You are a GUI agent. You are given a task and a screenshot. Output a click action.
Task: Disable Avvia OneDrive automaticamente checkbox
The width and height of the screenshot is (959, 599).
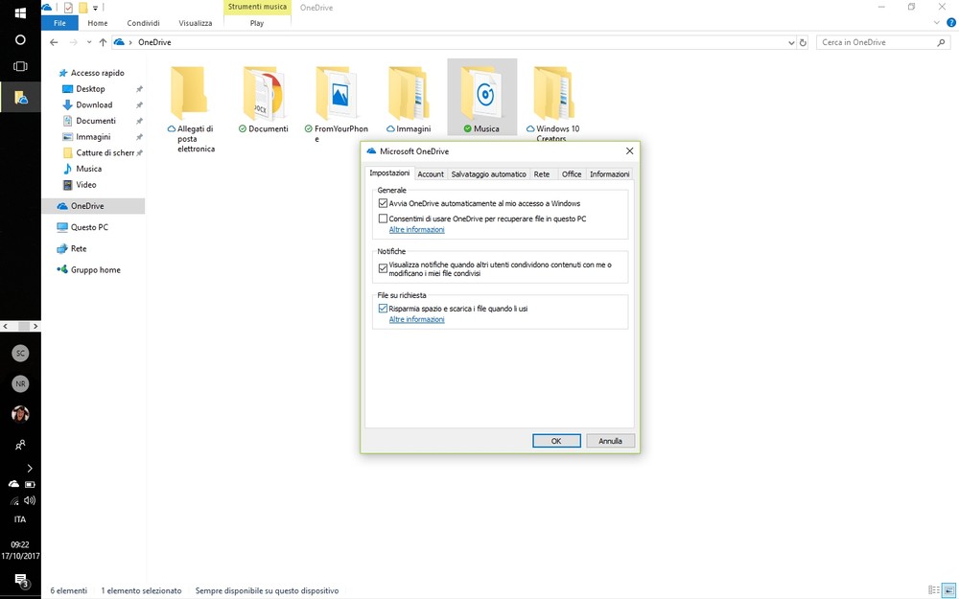[384, 204]
